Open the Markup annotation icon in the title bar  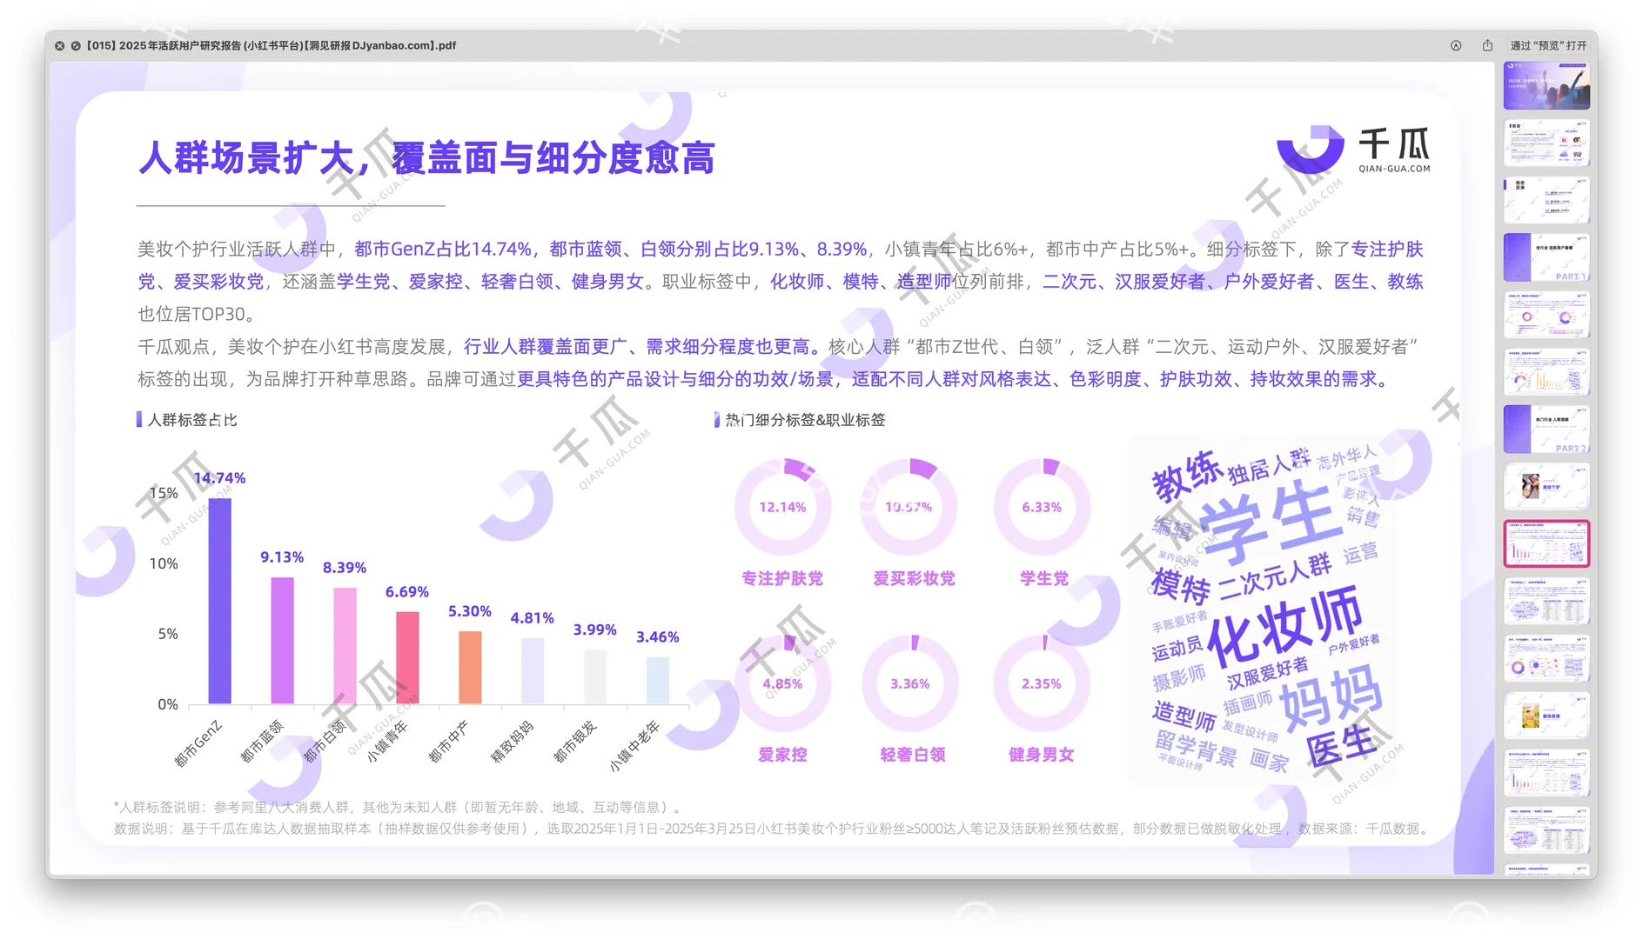click(1455, 45)
